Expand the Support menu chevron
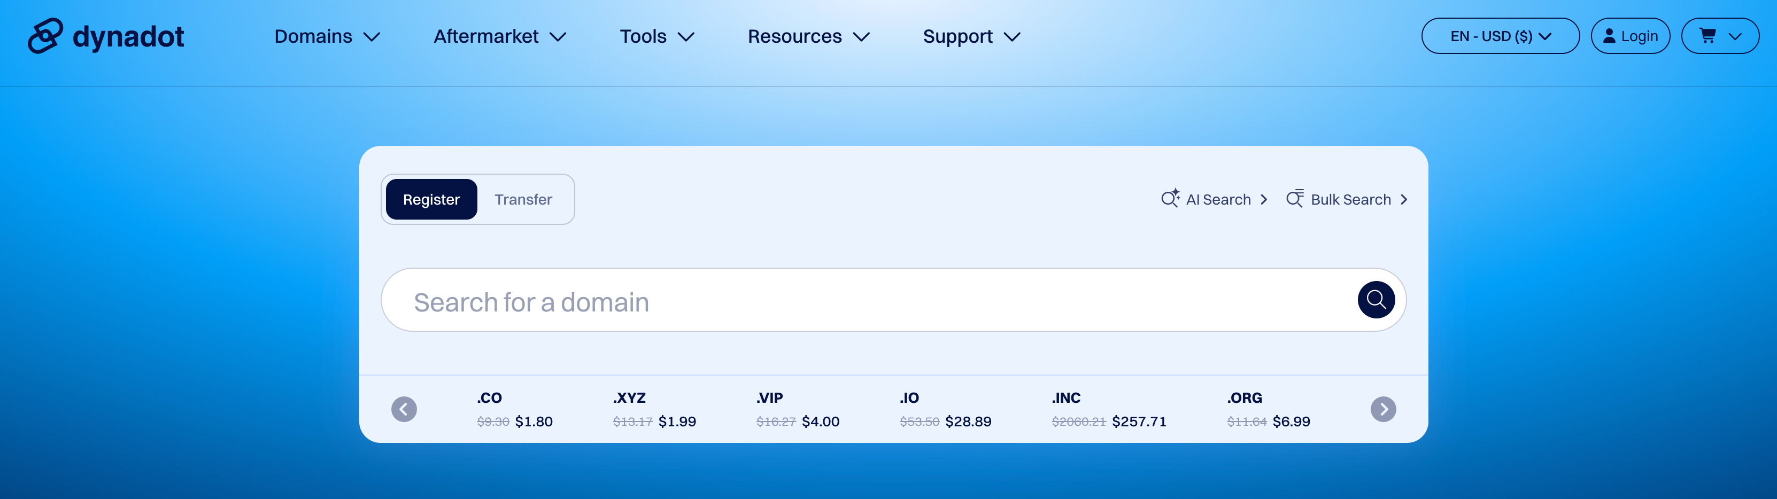This screenshot has width=1777, height=499. tap(1011, 37)
